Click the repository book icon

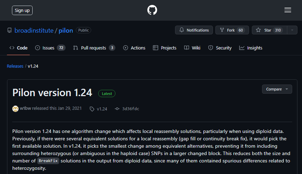click(10, 31)
